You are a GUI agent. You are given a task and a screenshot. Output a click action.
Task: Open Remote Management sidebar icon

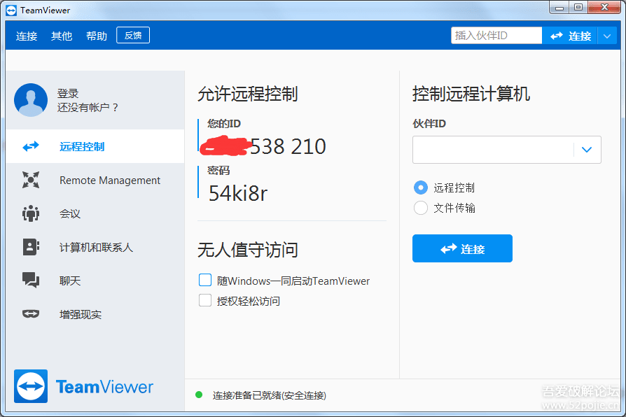[x=31, y=181]
